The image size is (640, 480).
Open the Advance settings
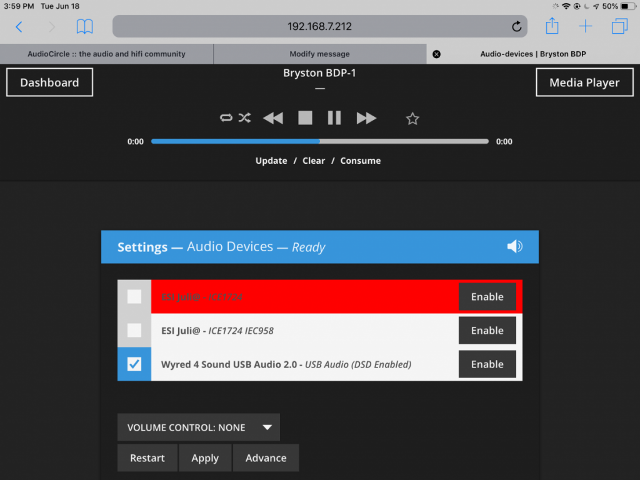(x=266, y=458)
